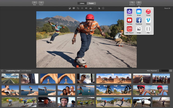
Task: Open the volume adjustment tool
Action: [86, 8]
